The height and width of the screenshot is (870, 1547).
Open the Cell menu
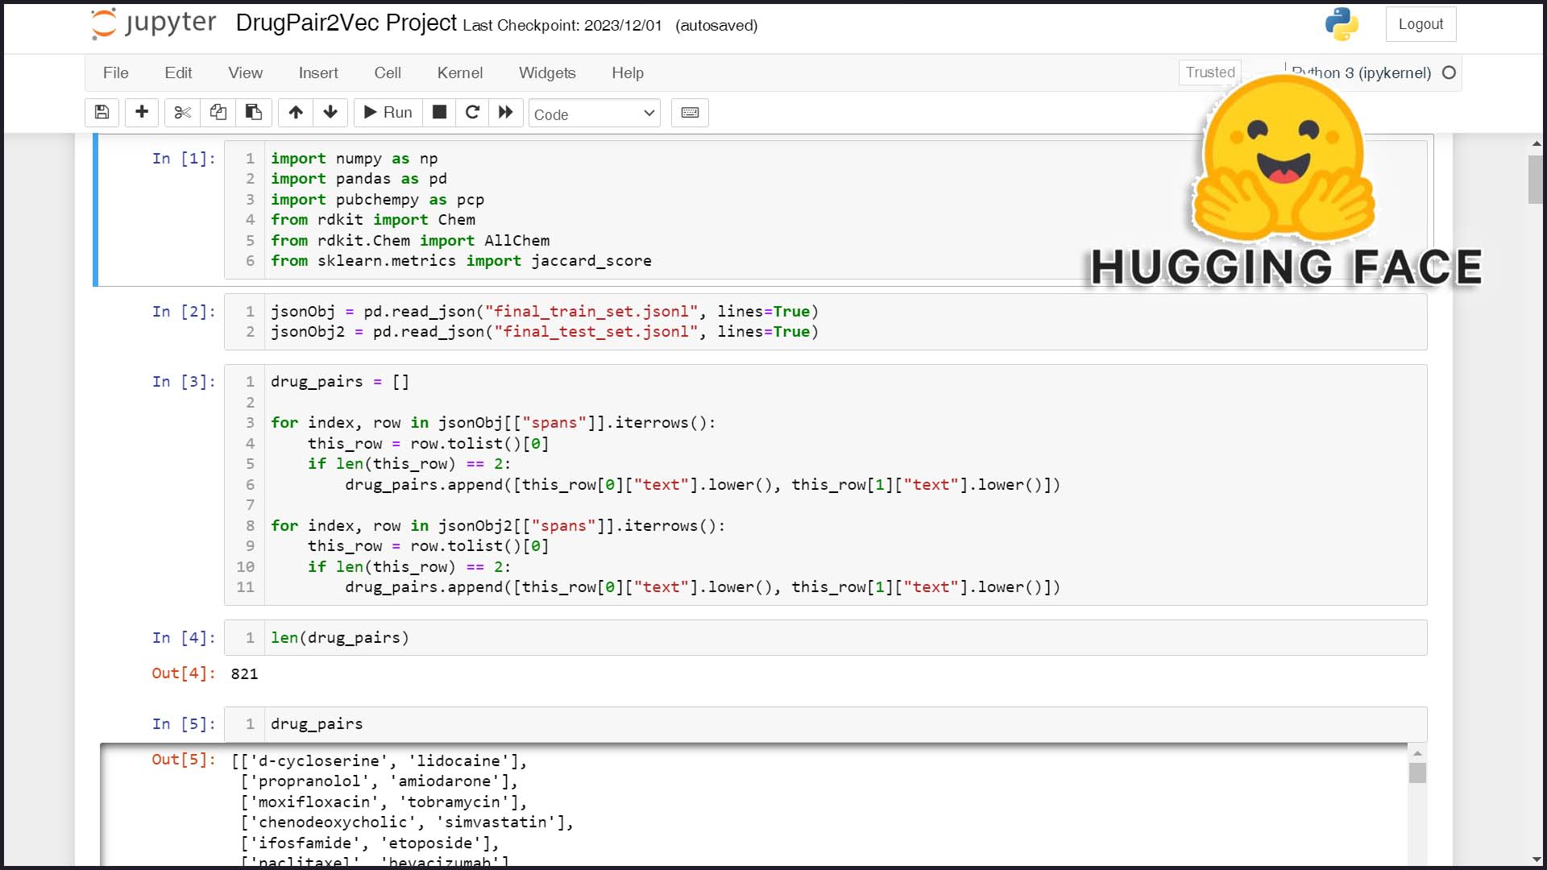388,73
